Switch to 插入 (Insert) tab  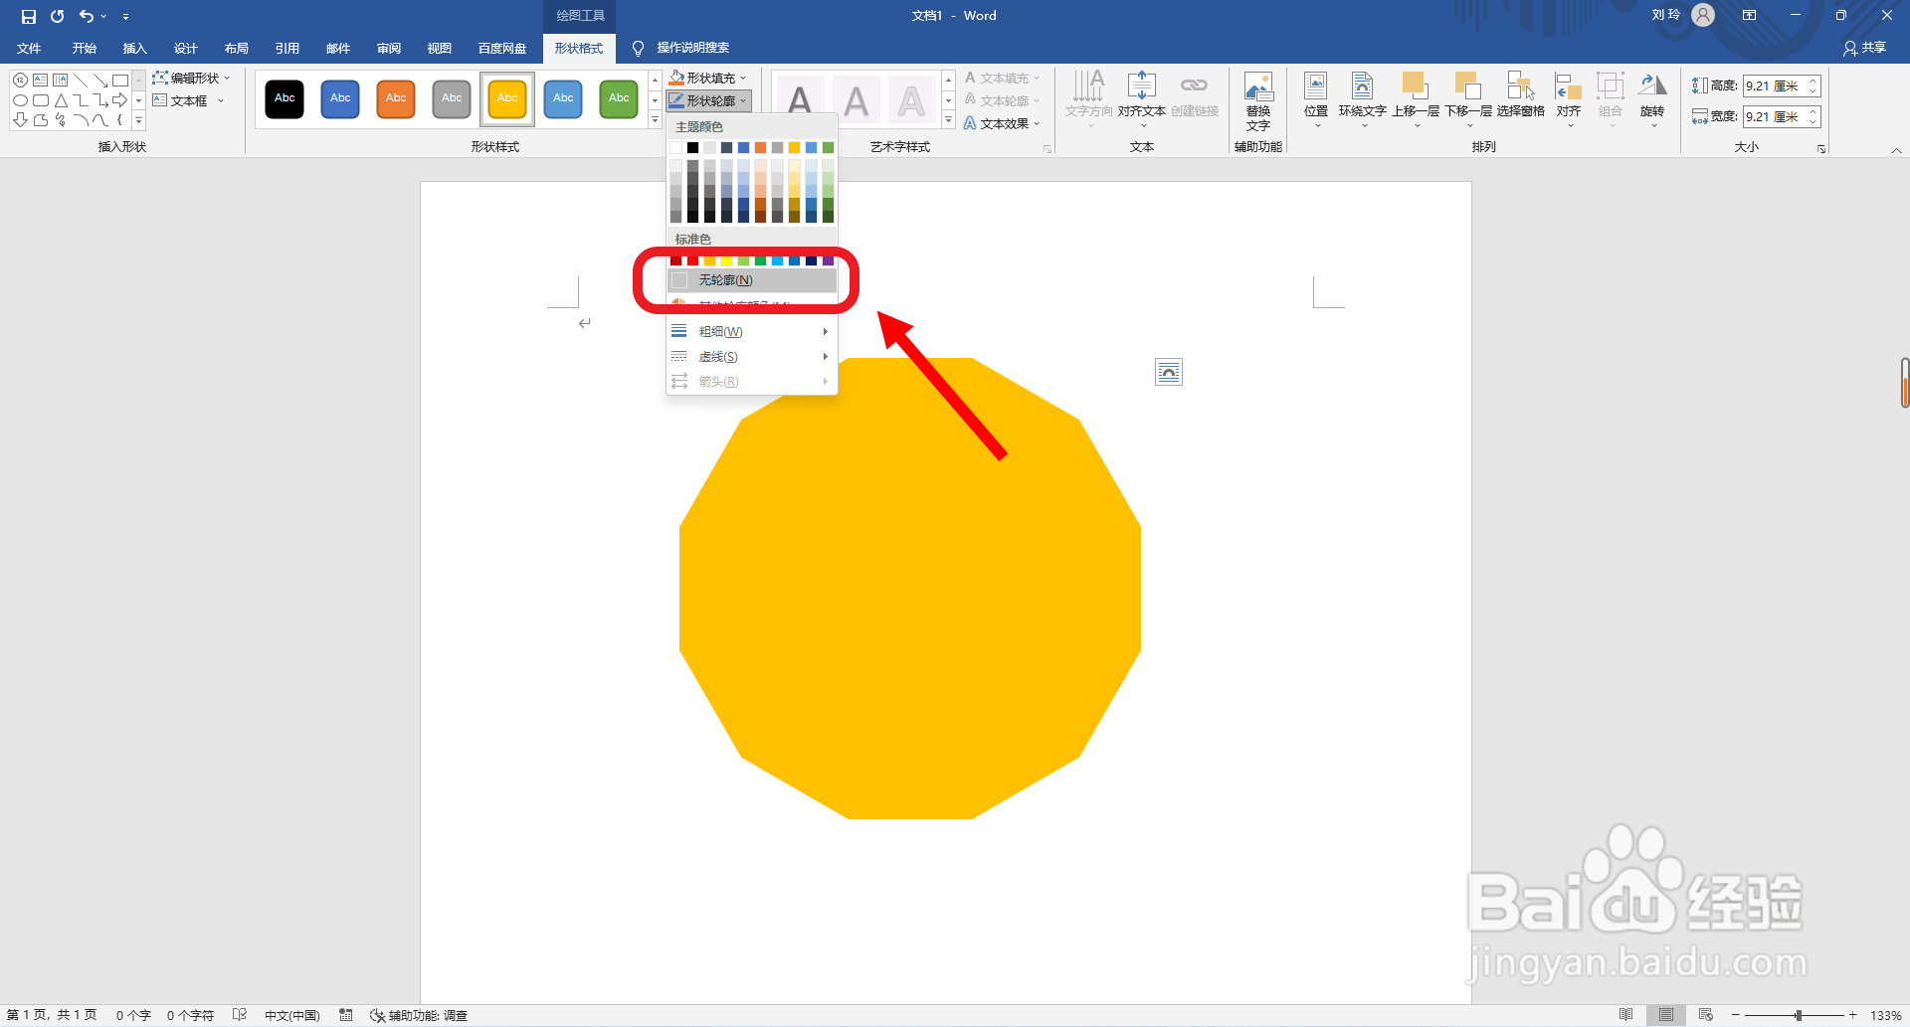click(x=134, y=48)
